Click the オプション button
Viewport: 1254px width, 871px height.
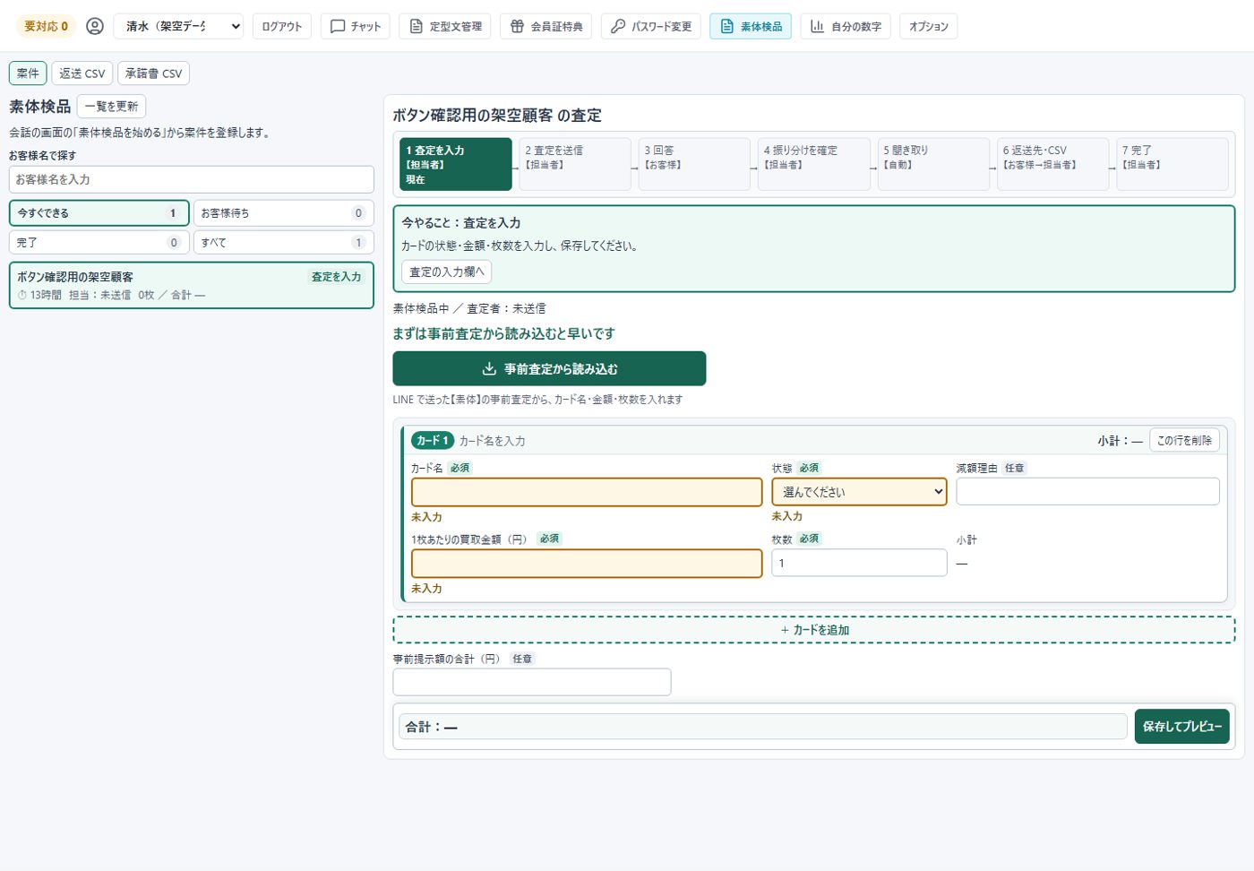(x=928, y=26)
